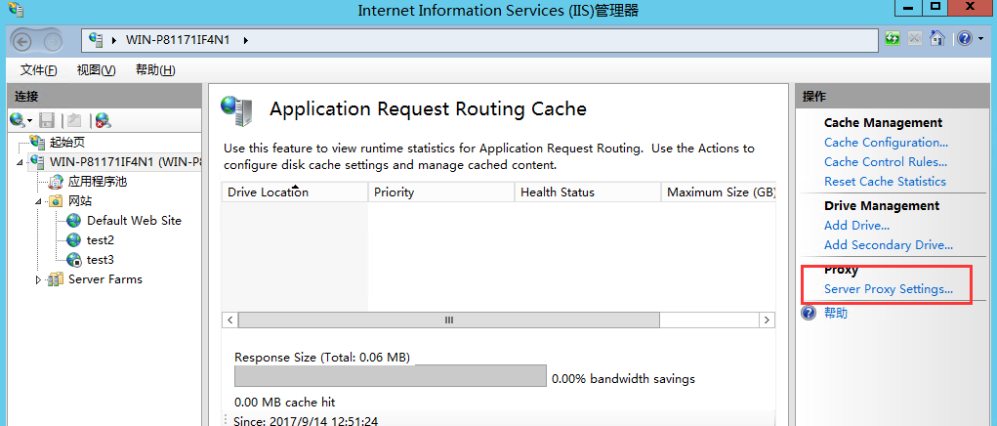This screenshot has width=997, height=426.
Task: Click the horizontal scrollbar right arrow
Action: pyautogui.click(x=768, y=319)
